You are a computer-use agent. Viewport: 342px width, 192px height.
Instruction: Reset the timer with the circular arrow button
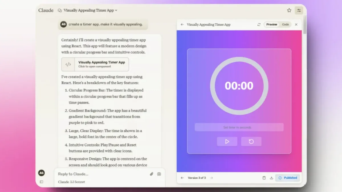point(251,141)
